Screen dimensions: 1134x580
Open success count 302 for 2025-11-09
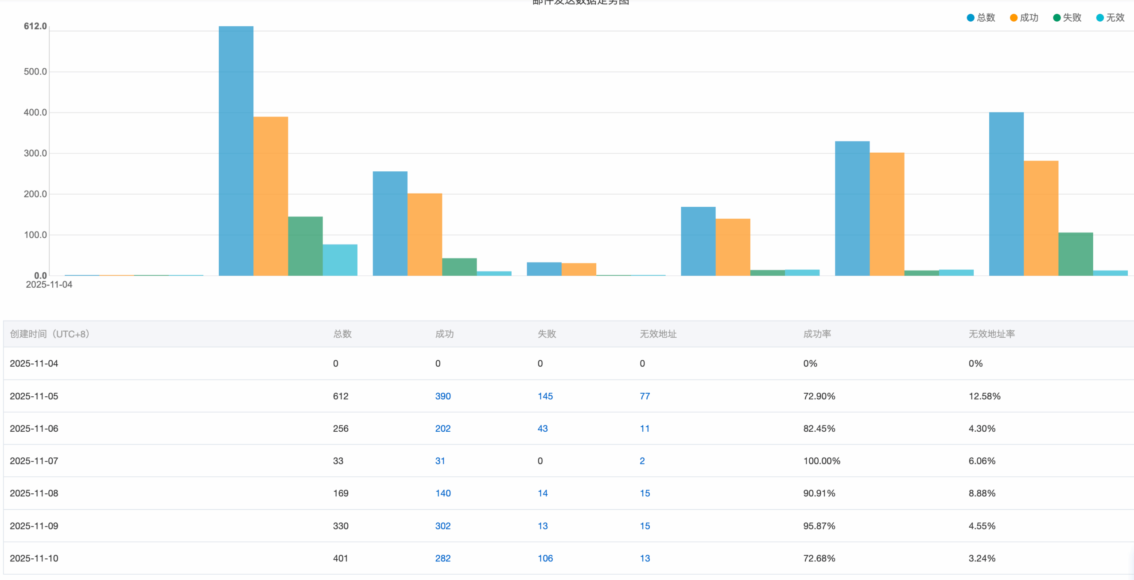(x=443, y=526)
